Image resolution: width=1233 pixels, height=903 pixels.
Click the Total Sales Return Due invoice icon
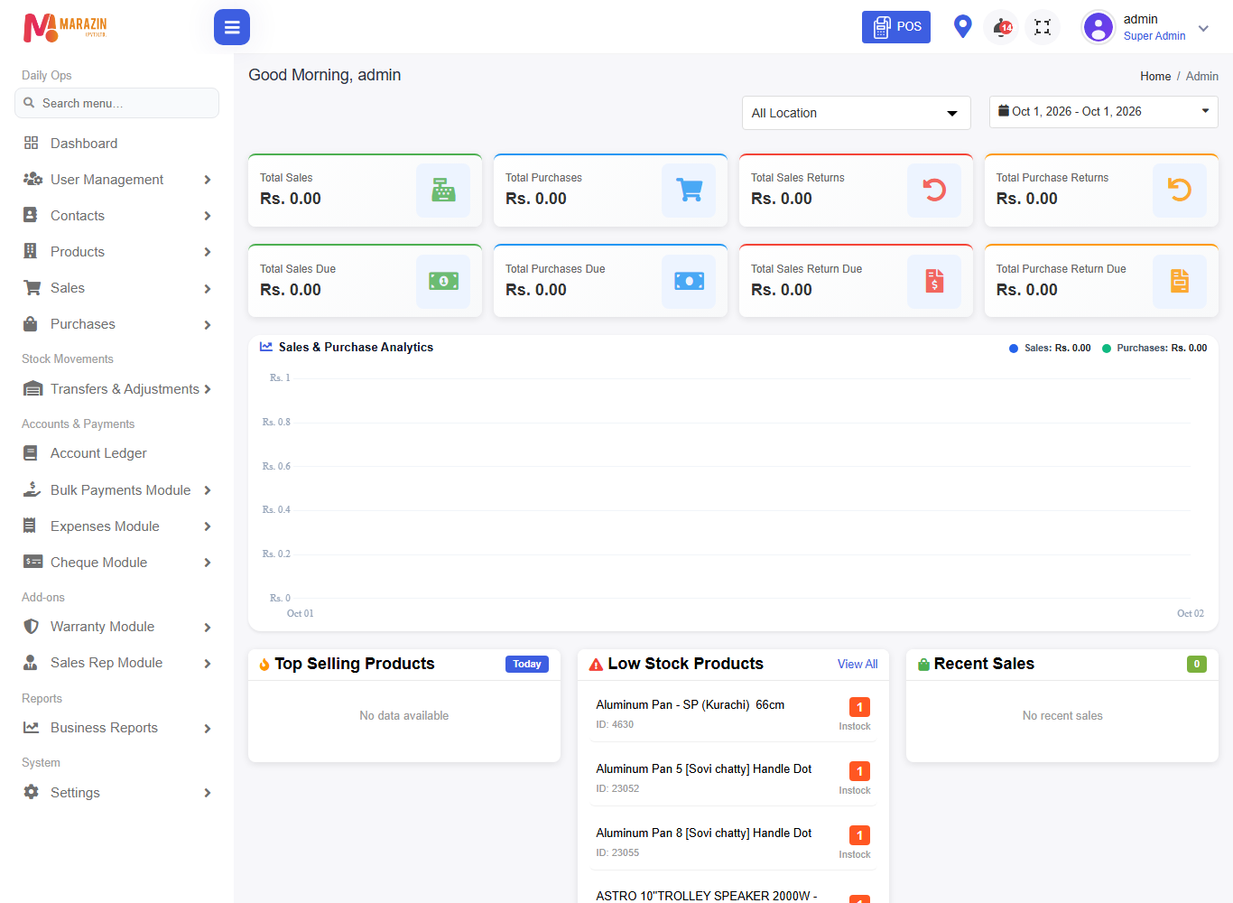coord(934,281)
